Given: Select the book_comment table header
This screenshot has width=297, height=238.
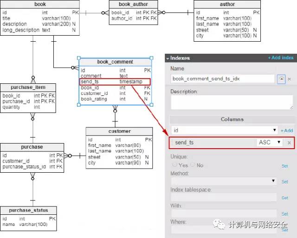Looking at the screenshot, I should pyautogui.click(x=115, y=62).
